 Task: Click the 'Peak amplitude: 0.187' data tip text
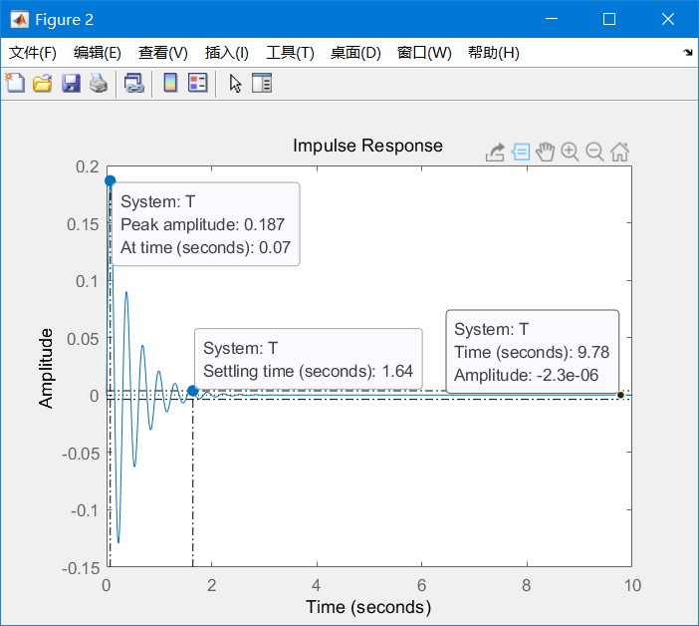pyautogui.click(x=202, y=224)
